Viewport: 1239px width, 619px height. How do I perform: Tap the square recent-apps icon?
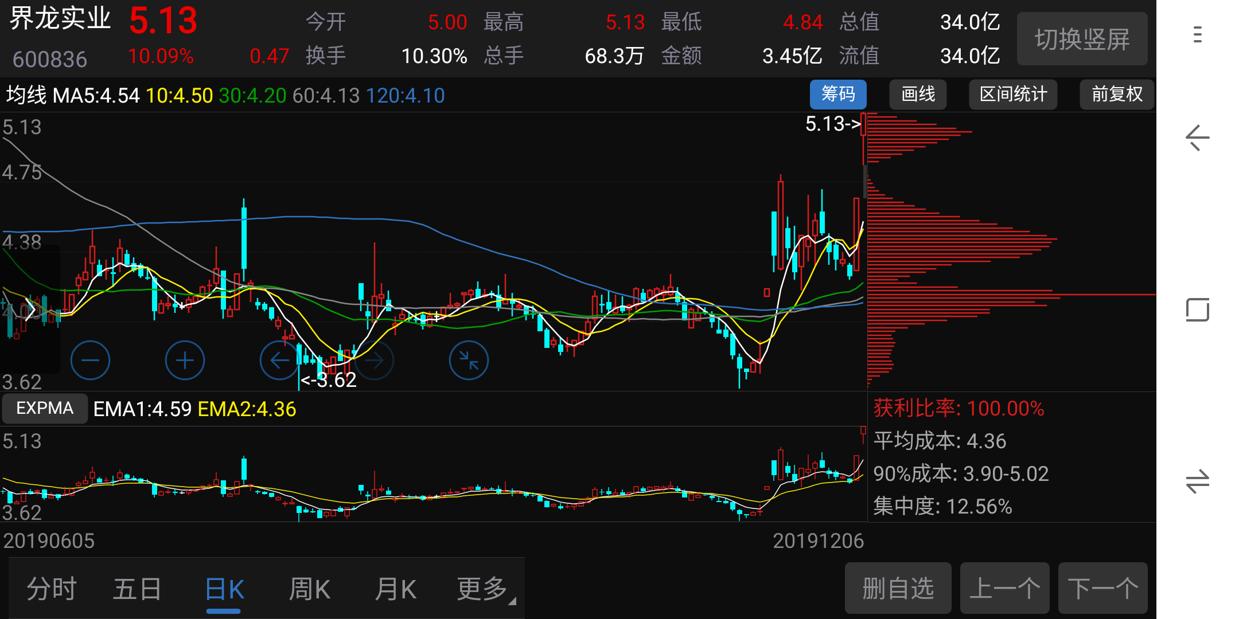(x=1197, y=309)
